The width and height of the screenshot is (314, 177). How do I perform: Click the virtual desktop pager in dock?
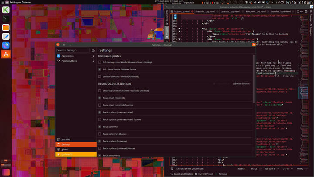[6, 163]
